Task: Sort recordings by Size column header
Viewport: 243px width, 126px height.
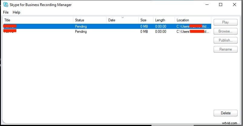Action: point(146,20)
